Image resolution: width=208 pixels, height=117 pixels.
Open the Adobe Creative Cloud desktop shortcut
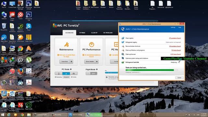click(12, 16)
